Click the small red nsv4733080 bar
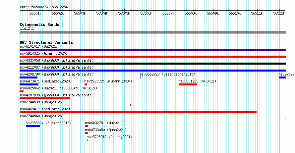Screen dimensions: 295x153 point(87,133)
